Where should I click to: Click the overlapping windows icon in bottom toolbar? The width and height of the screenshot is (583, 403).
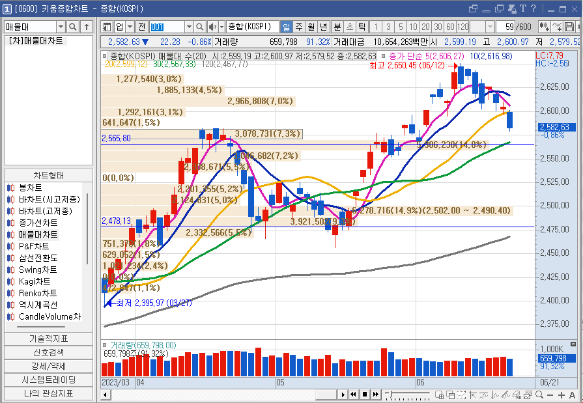pyautogui.click(x=451, y=395)
